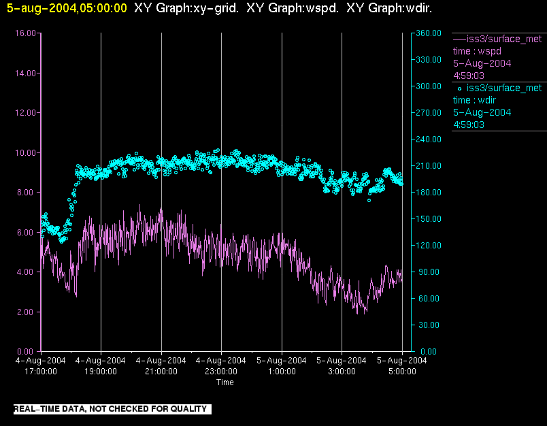
Task: Click the cyan 4:59:03 time in legend
Action: point(469,125)
